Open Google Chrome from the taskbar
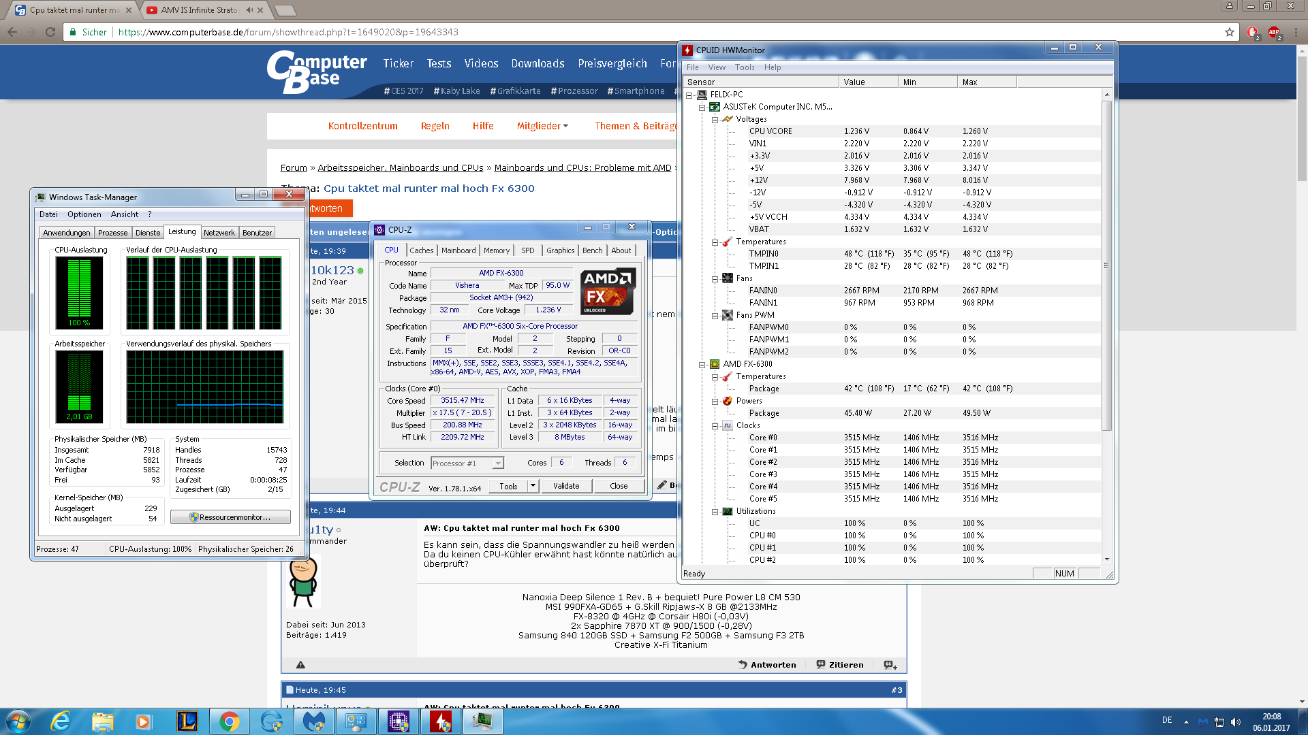The width and height of the screenshot is (1308, 735). click(x=230, y=721)
